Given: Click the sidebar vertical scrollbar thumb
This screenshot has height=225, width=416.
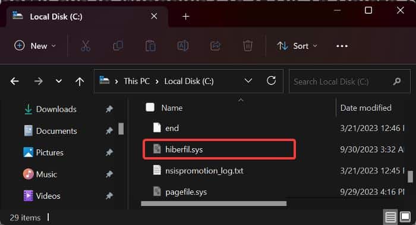Looking at the screenshot, I should point(121,129).
